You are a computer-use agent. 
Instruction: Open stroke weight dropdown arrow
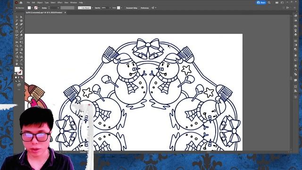59,8
